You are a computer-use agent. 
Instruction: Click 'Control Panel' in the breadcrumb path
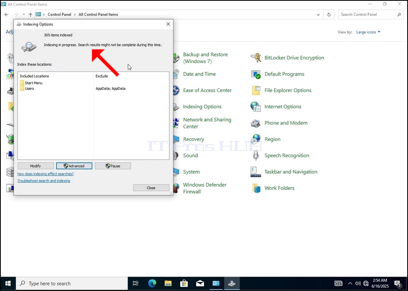[x=59, y=15]
